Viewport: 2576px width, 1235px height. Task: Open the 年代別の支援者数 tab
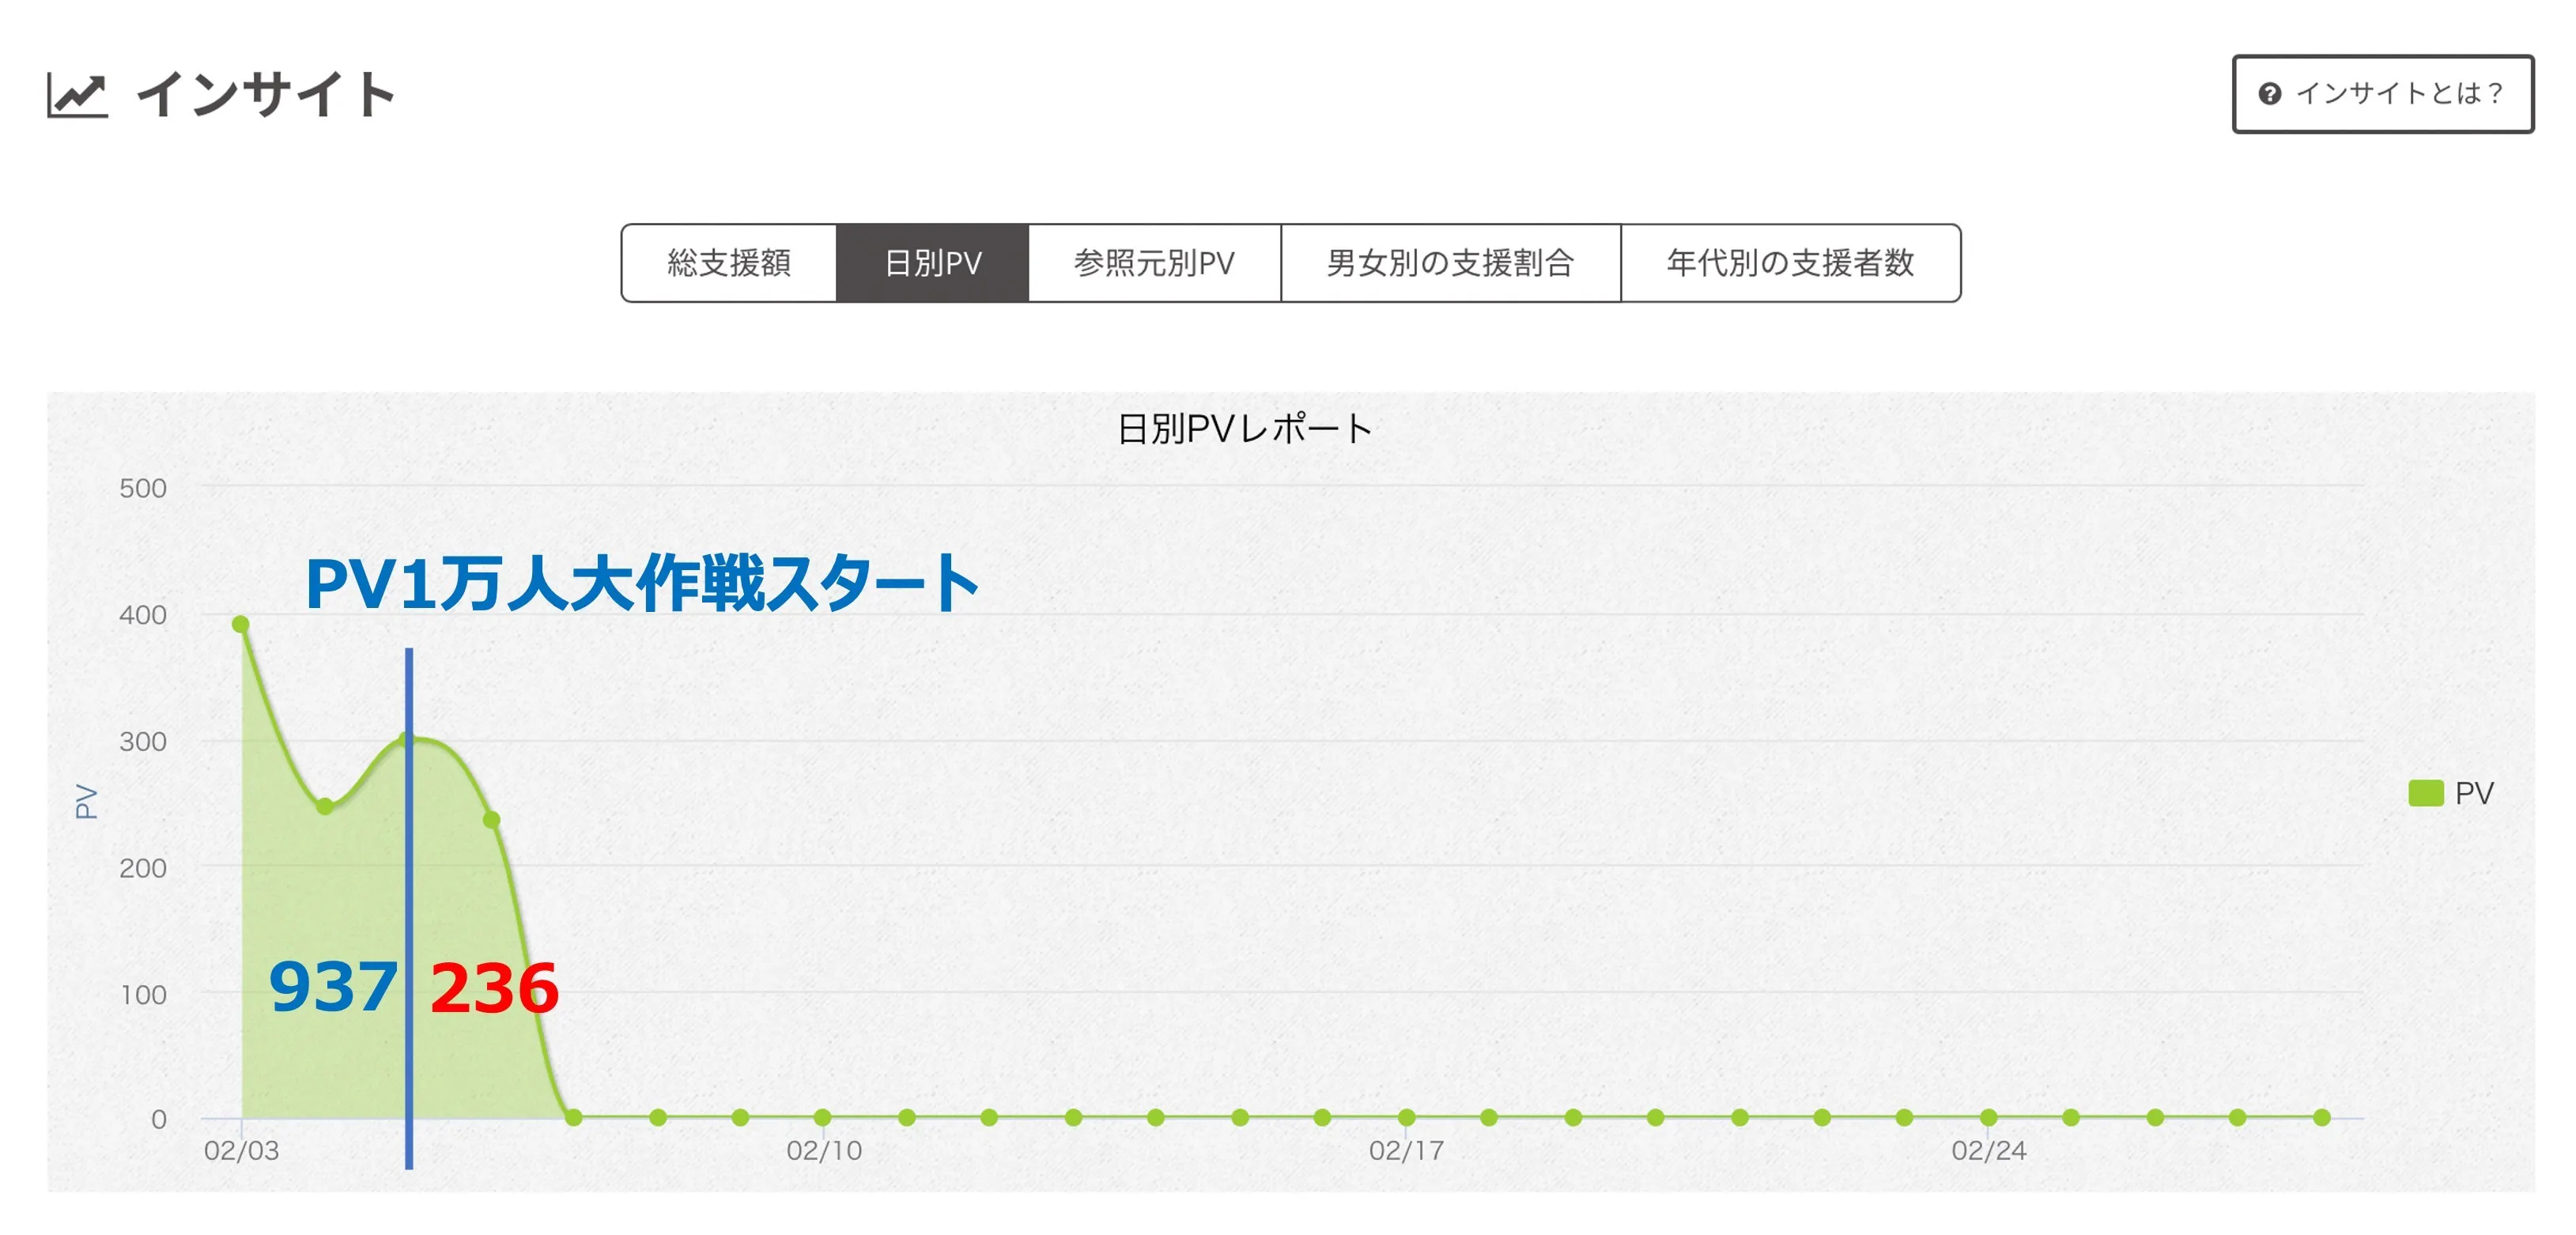tap(1790, 263)
